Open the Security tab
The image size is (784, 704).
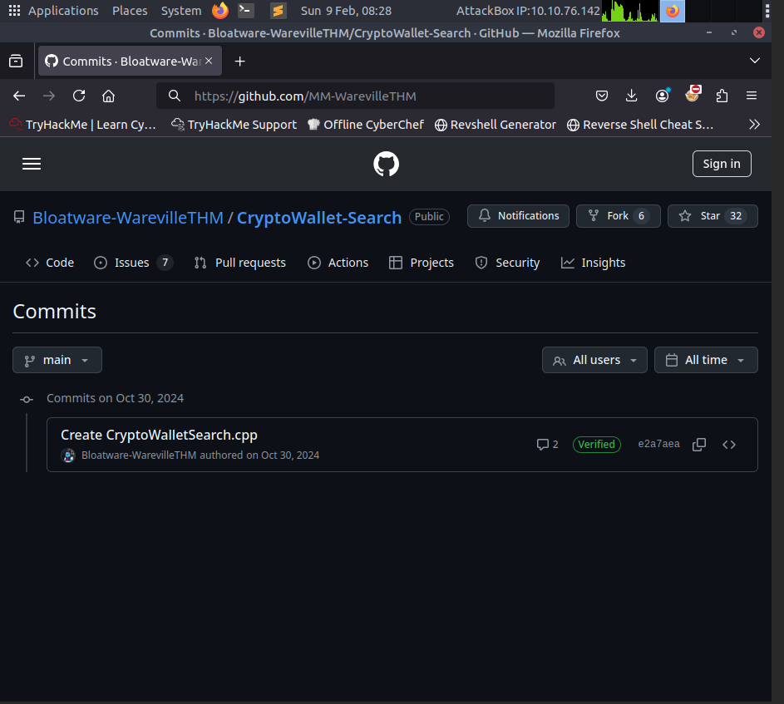click(x=507, y=263)
